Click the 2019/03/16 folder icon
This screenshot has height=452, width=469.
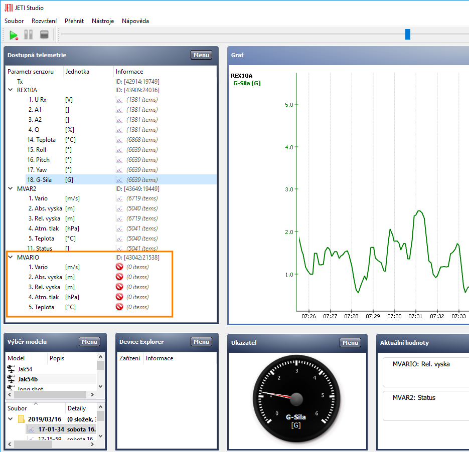[22, 419]
